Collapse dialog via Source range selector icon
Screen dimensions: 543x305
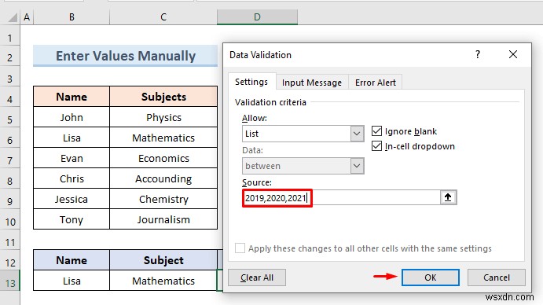pos(448,197)
